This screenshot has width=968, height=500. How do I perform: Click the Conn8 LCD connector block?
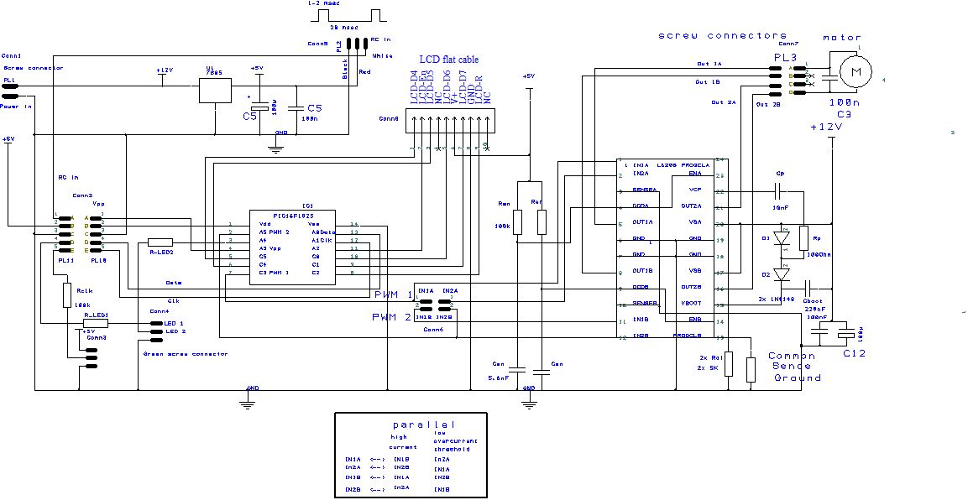point(449,122)
